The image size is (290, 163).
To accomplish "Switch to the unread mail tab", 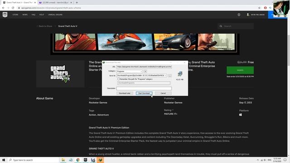I will coord(55,3).
